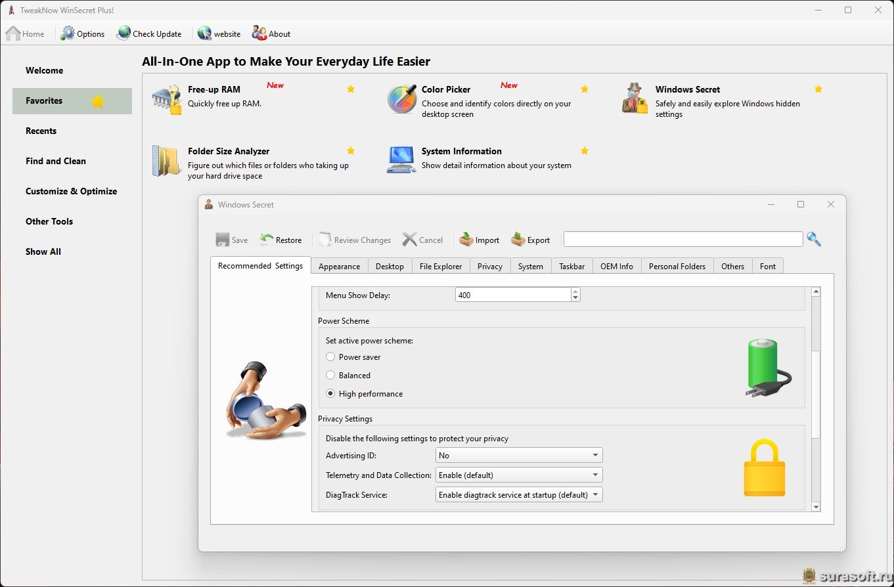The image size is (894, 587).
Task: Switch to Appearance tab
Action: tap(339, 266)
